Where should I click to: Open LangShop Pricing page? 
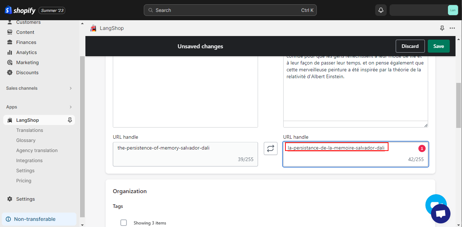(24, 181)
